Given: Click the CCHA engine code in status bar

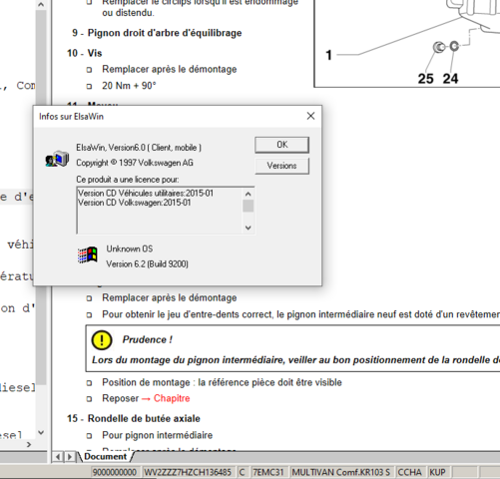Looking at the screenshot, I should click(409, 472).
